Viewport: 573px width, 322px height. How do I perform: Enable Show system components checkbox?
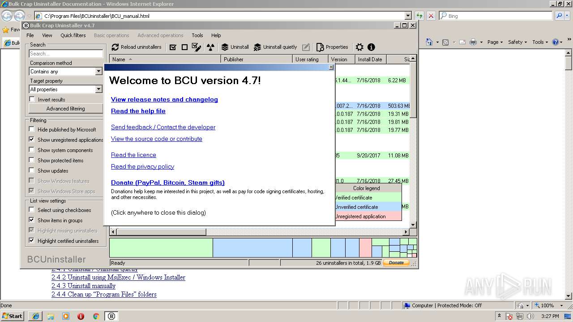tap(32, 150)
